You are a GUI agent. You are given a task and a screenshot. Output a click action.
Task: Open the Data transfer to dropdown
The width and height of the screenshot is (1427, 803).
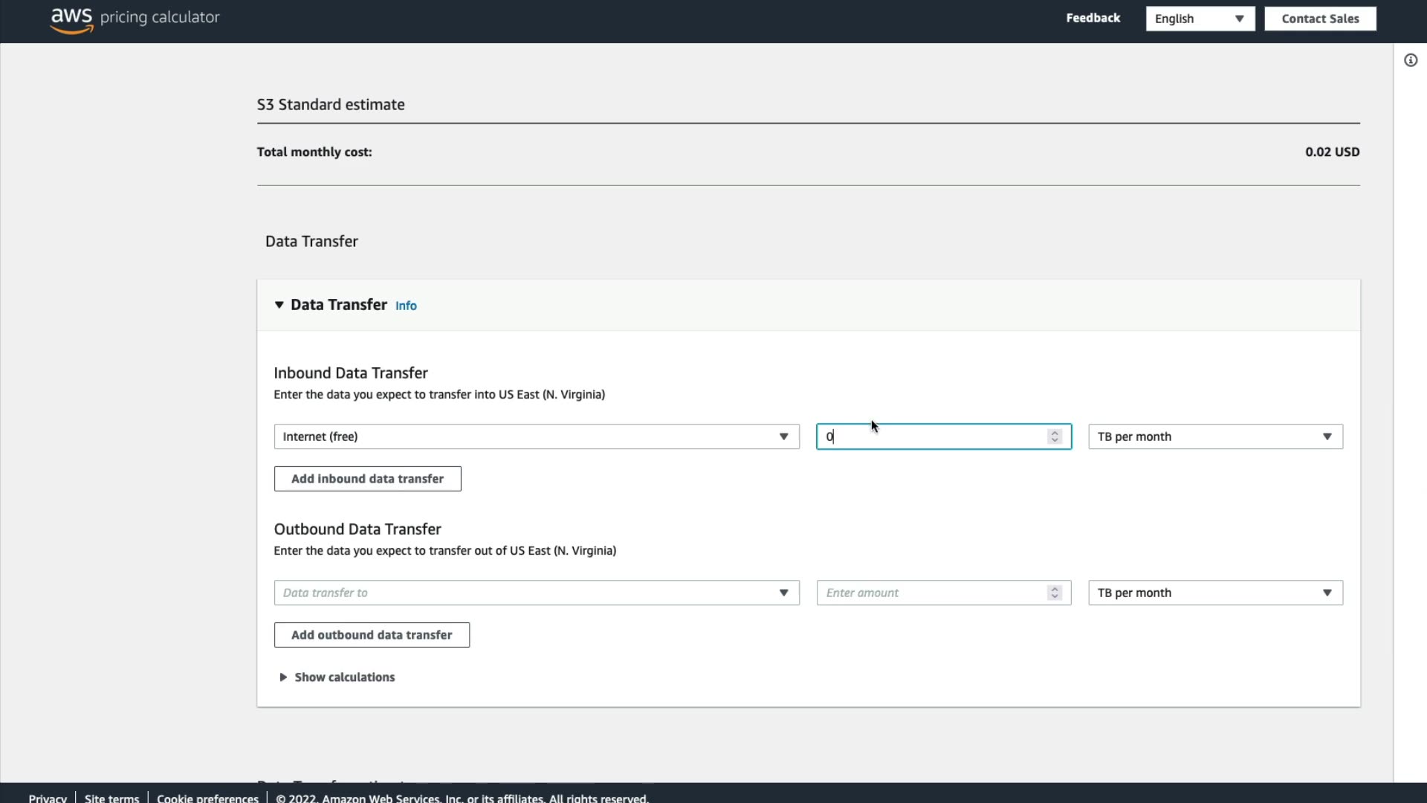point(536,593)
